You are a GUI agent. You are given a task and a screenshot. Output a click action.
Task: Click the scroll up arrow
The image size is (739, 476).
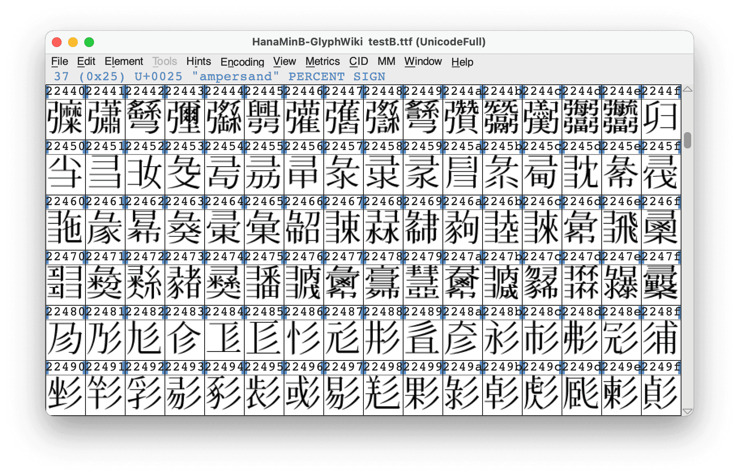tap(687, 89)
